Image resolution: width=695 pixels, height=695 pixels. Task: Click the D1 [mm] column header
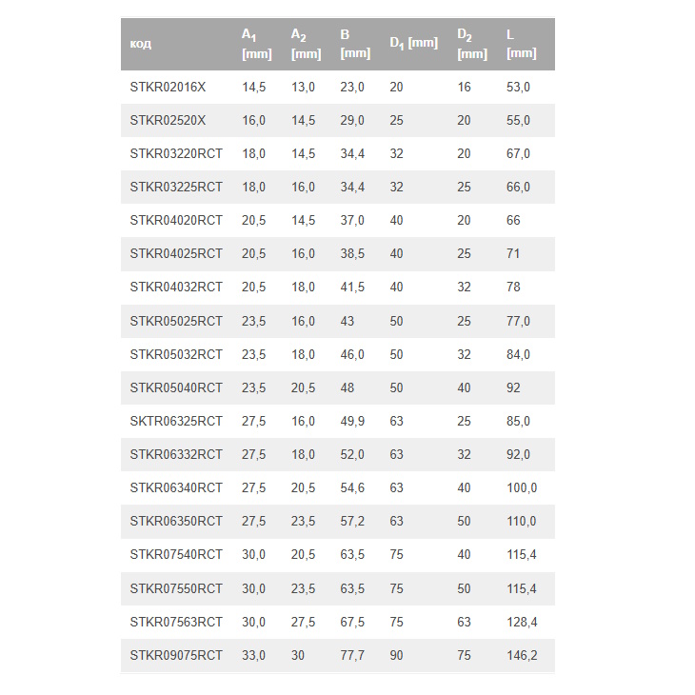413,43
